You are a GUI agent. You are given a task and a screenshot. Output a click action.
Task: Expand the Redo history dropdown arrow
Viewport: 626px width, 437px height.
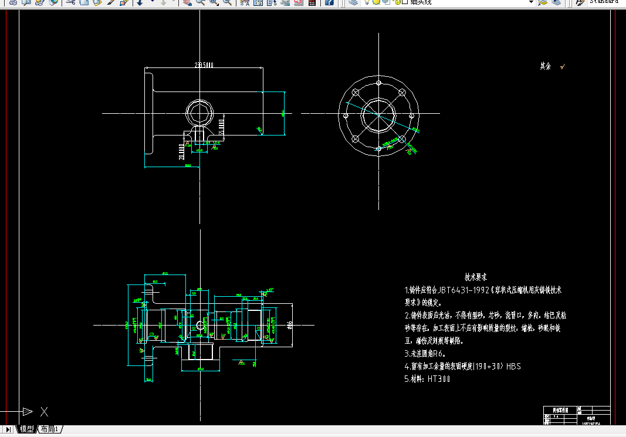click(x=175, y=2)
